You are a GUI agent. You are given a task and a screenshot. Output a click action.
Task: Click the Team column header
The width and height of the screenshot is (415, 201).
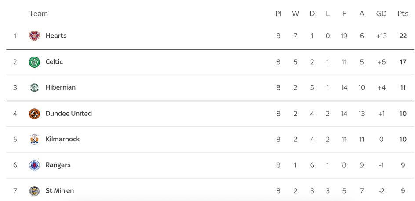pos(39,14)
